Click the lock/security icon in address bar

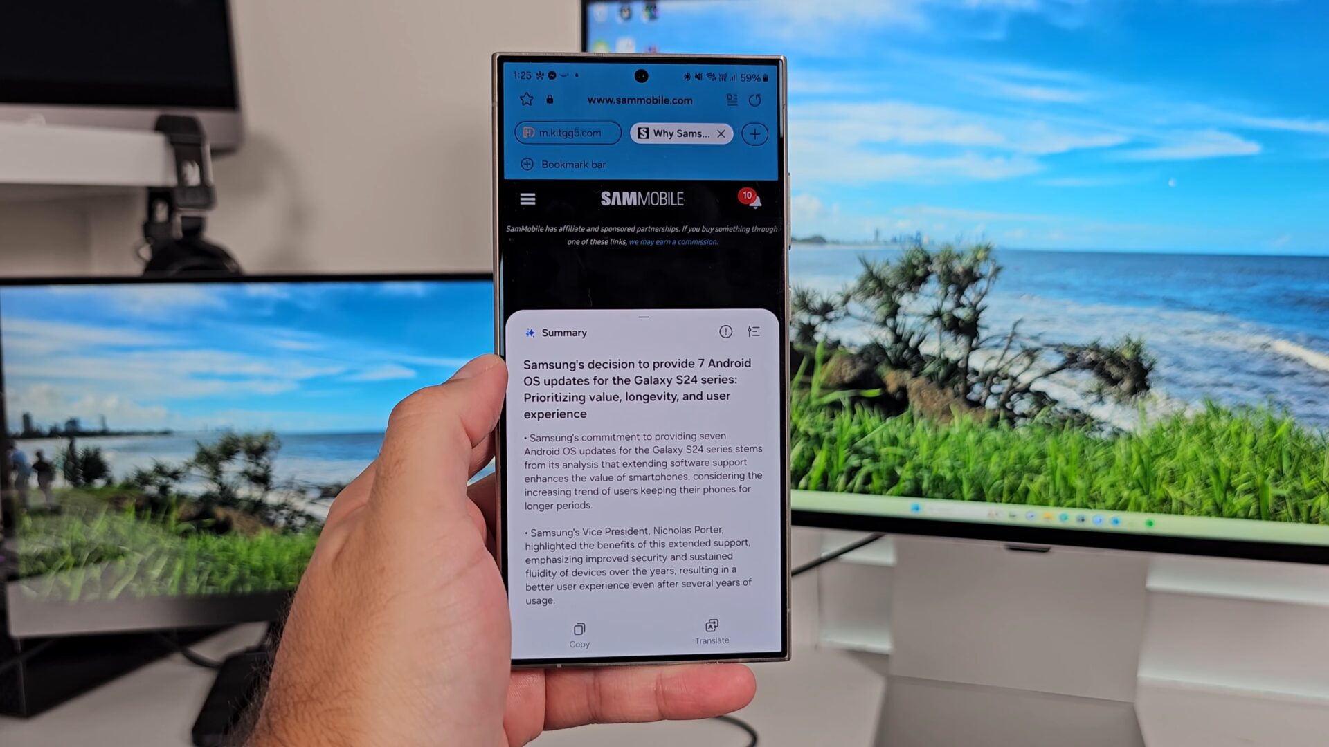click(x=550, y=100)
